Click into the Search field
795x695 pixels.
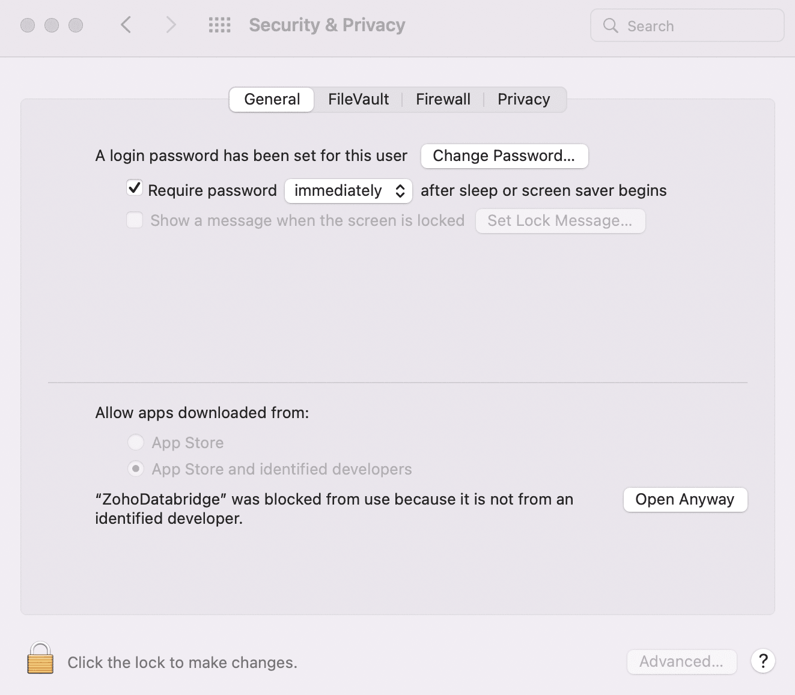[x=697, y=26]
